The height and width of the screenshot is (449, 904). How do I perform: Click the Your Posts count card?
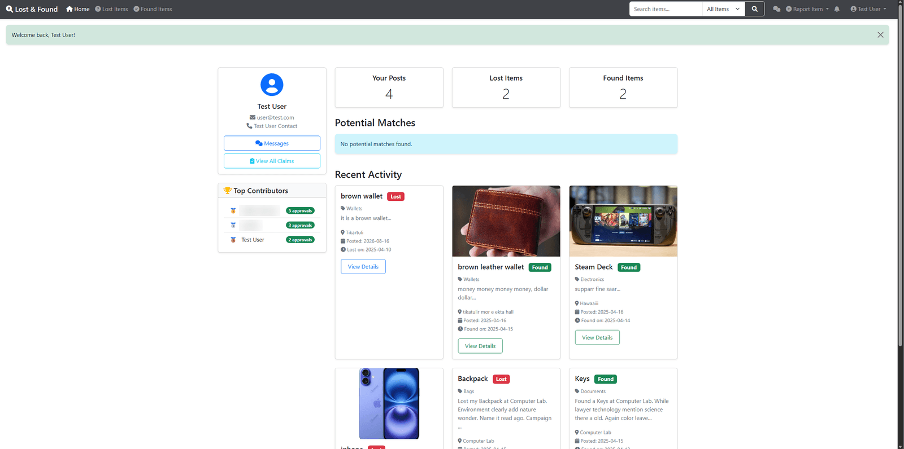pyautogui.click(x=389, y=87)
